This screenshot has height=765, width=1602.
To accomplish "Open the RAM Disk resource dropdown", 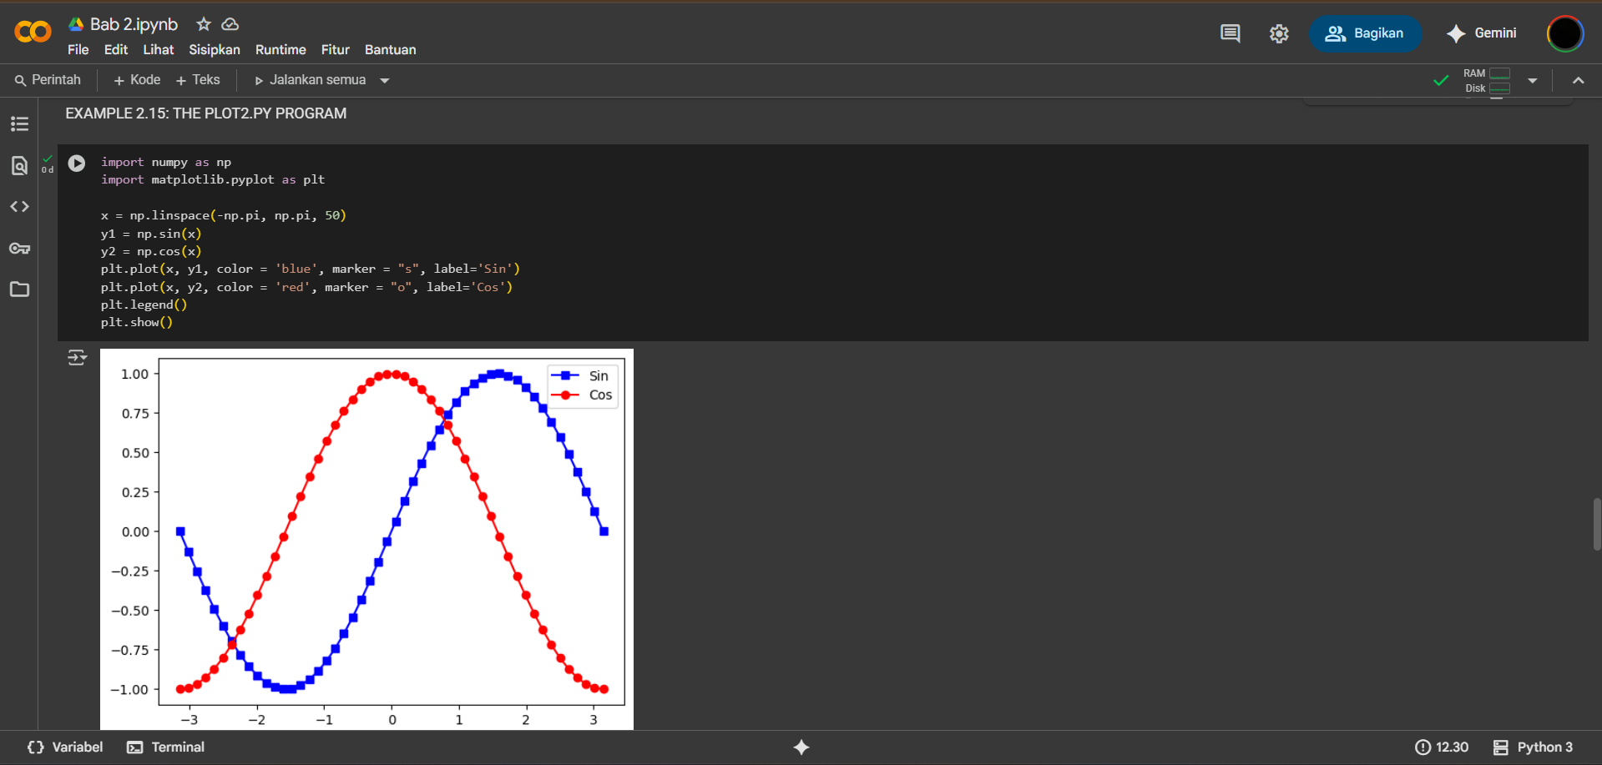I will click(1532, 81).
